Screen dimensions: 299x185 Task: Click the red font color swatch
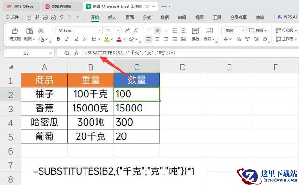pos(119,39)
